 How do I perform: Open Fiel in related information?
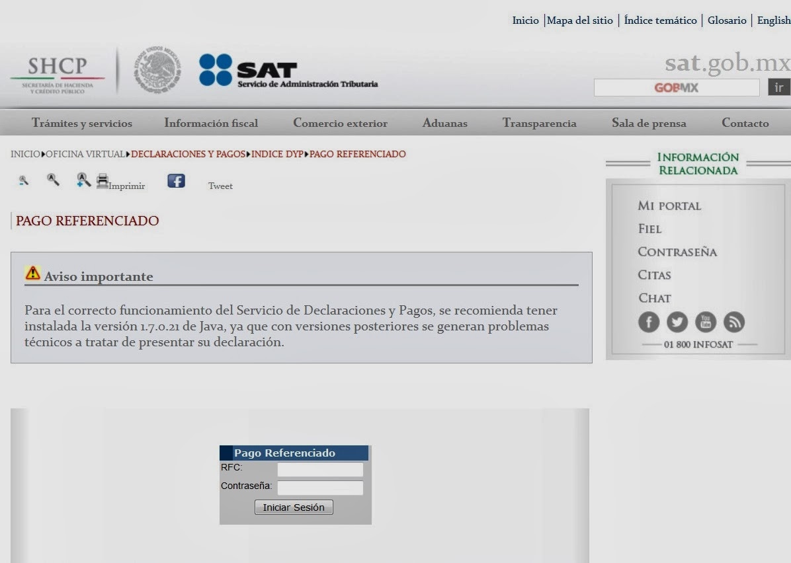tap(649, 229)
